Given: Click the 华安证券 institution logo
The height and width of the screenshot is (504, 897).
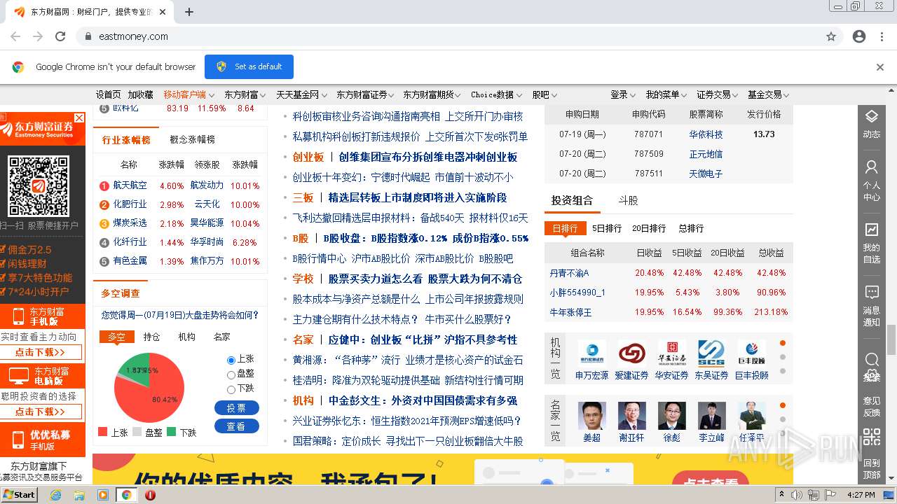Looking at the screenshot, I should click(x=671, y=353).
